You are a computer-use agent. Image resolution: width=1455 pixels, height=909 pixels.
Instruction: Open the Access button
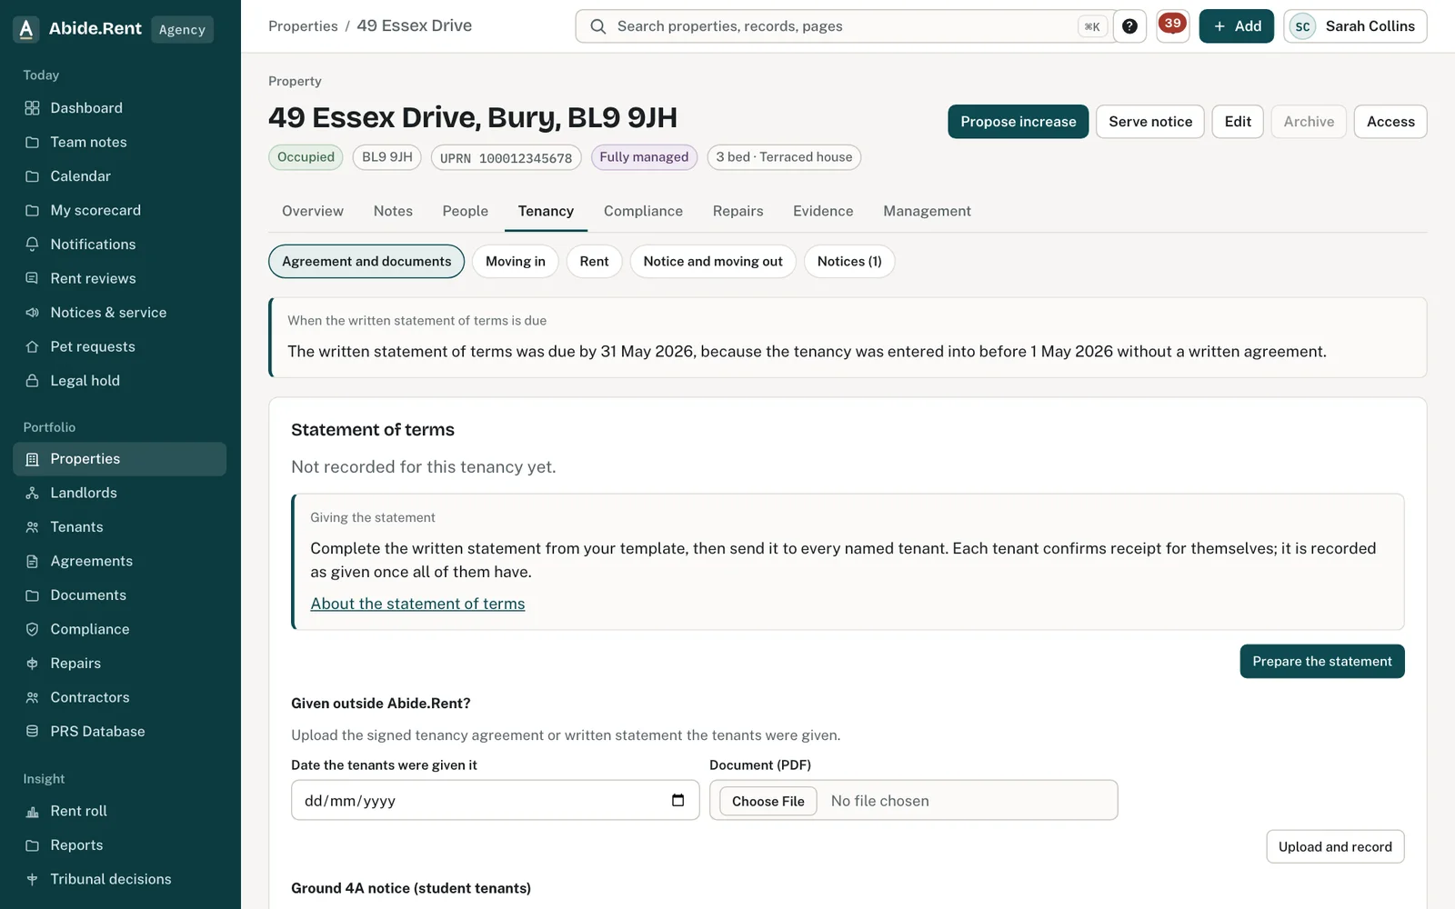1390,122
